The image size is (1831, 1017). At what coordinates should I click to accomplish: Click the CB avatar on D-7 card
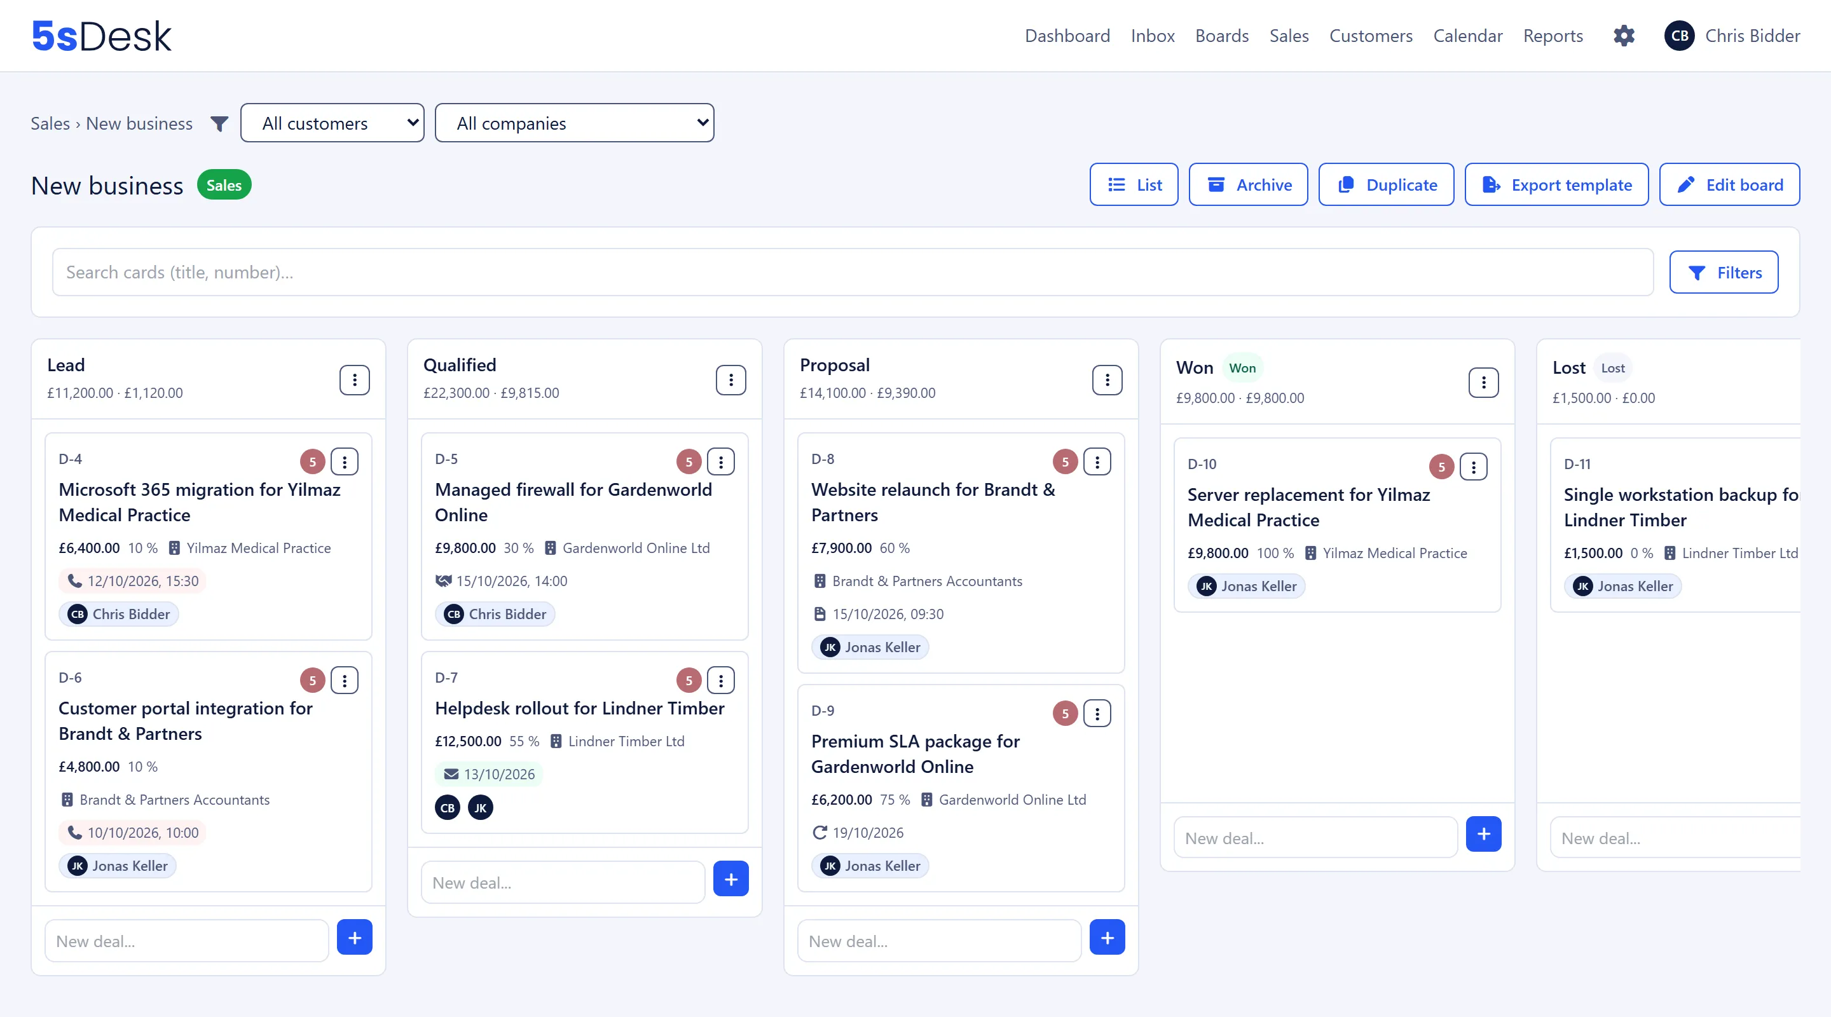[x=447, y=807]
